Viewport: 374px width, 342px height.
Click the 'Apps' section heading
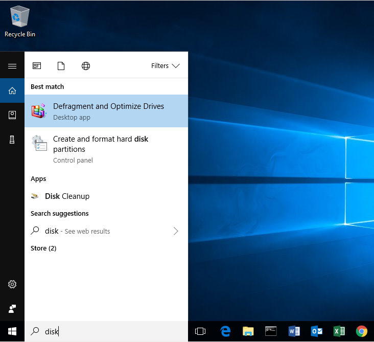point(38,179)
